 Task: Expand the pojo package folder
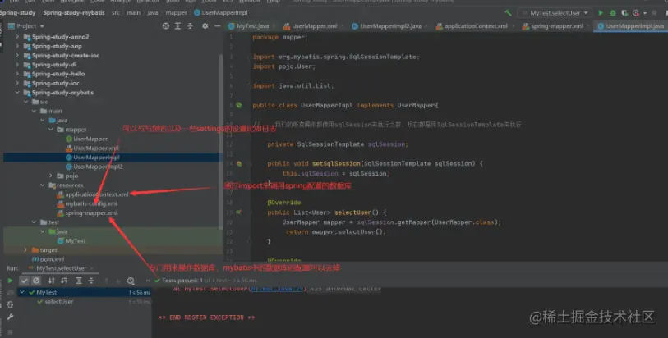51,176
